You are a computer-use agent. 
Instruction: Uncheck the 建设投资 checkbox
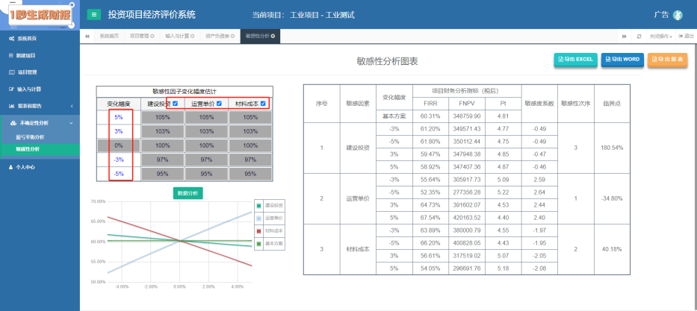coord(175,104)
